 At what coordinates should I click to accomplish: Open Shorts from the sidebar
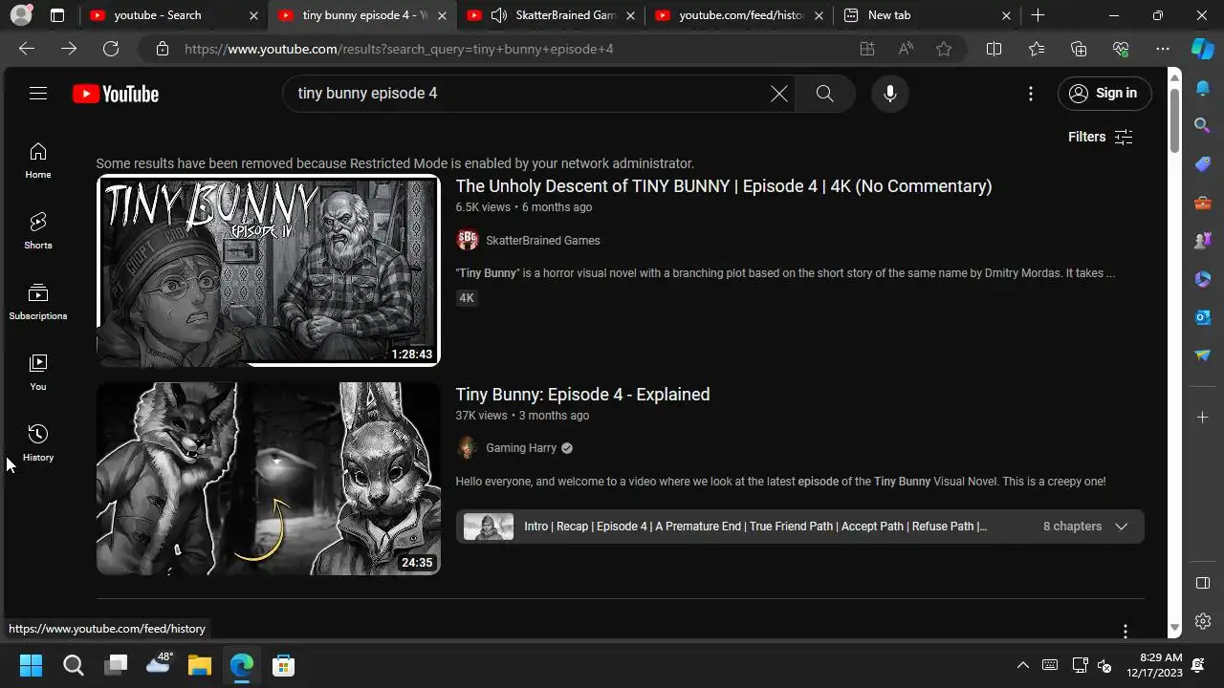point(38,231)
